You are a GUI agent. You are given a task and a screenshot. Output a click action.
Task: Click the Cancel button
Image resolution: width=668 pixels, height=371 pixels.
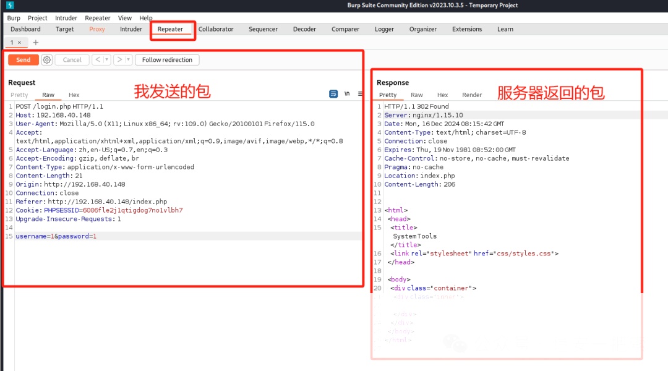click(x=72, y=60)
